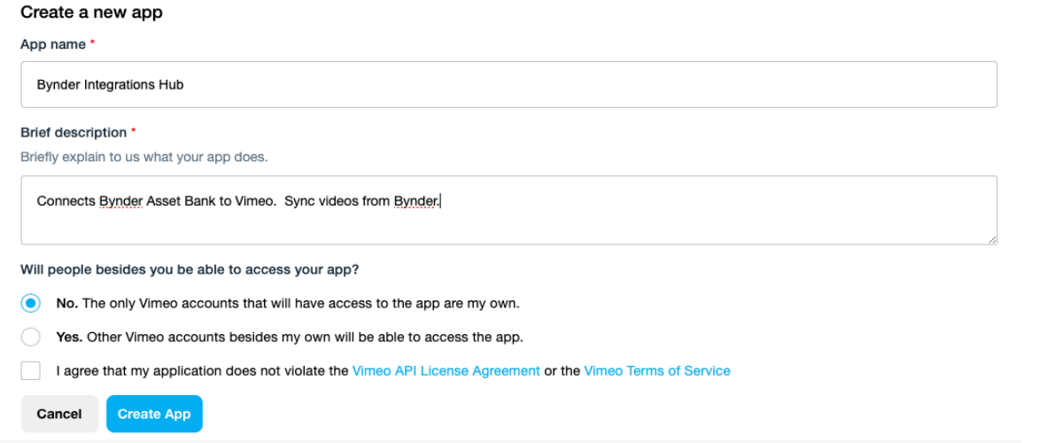Click the 'App name' label

[53, 44]
